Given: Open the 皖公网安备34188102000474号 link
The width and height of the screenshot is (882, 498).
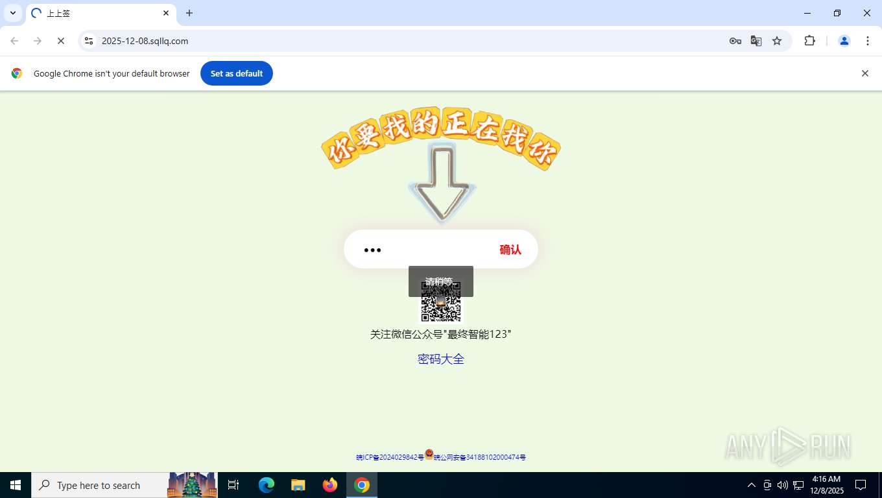Looking at the screenshot, I should tap(479, 457).
